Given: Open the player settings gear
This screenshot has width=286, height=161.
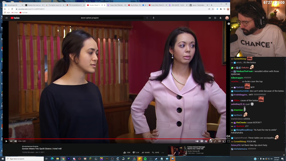Looking at the screenshot, I should [206, 141].
